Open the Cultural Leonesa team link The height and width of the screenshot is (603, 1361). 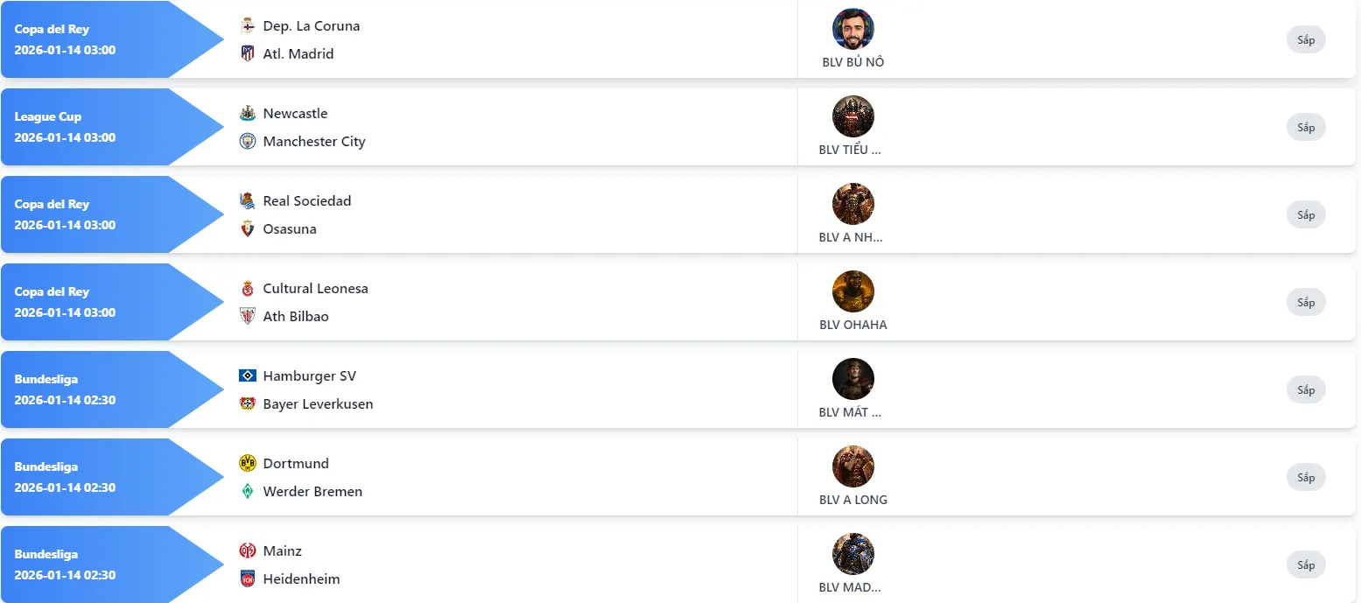click(315, 288)
